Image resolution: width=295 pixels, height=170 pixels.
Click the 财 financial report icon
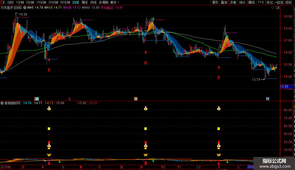(x=268, y=99)
